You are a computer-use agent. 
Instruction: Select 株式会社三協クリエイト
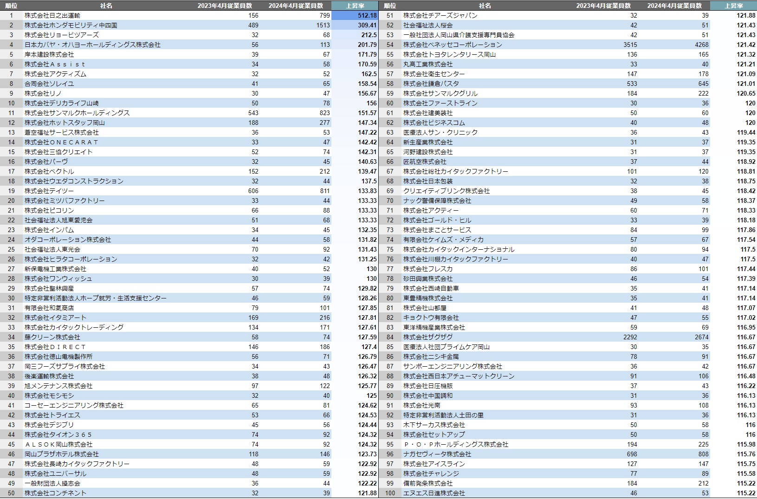point(58,152)
